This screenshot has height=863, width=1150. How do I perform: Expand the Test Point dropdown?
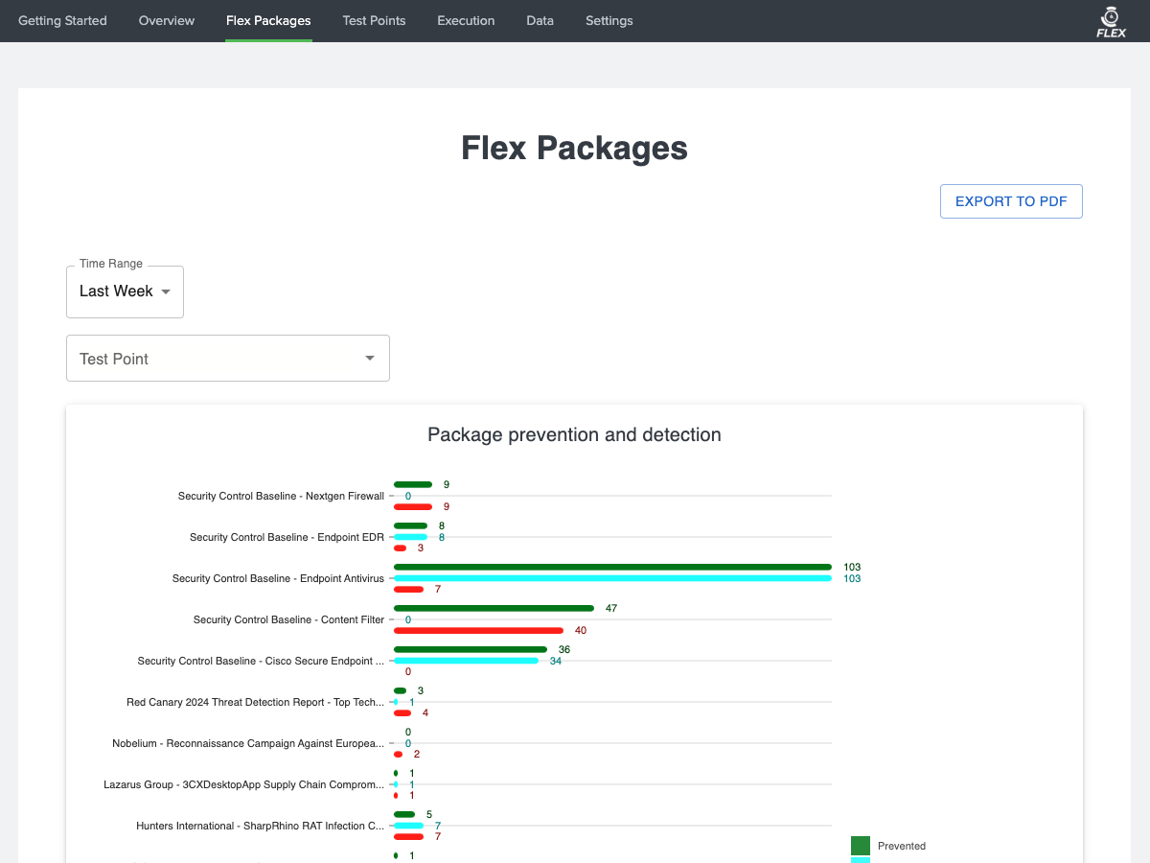[228, 358]
